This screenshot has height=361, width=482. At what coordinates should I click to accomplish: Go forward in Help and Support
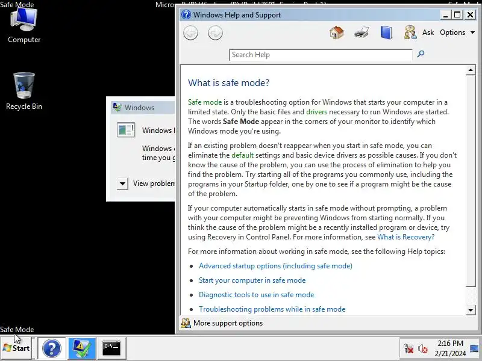tap(215, 33)
